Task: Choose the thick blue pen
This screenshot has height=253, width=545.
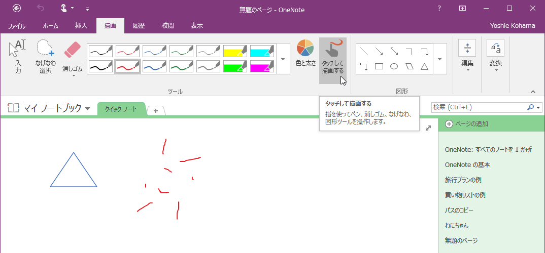Action: (155, 66)
